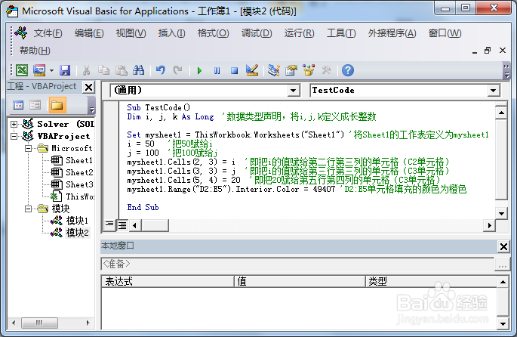Click the Copy icon
The height and width of the screenshot is (337, 517).
[104, 70]
